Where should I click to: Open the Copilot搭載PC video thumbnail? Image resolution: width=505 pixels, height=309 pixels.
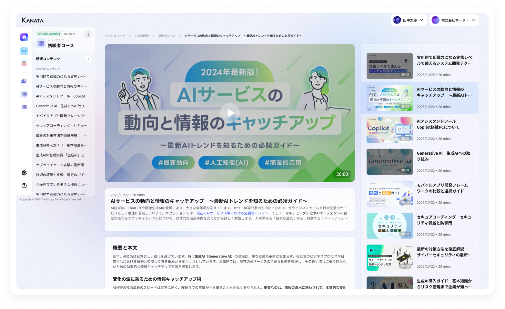(x=389, y=130)
